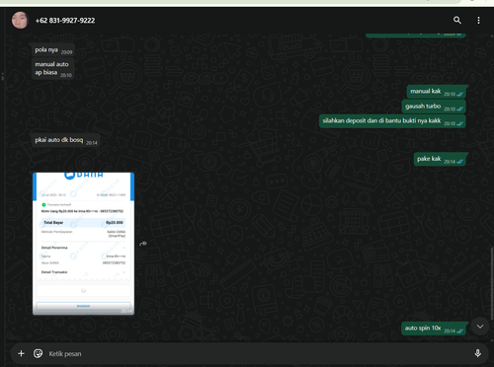Open the DANA receipt image thumbnail

point(83,244)
